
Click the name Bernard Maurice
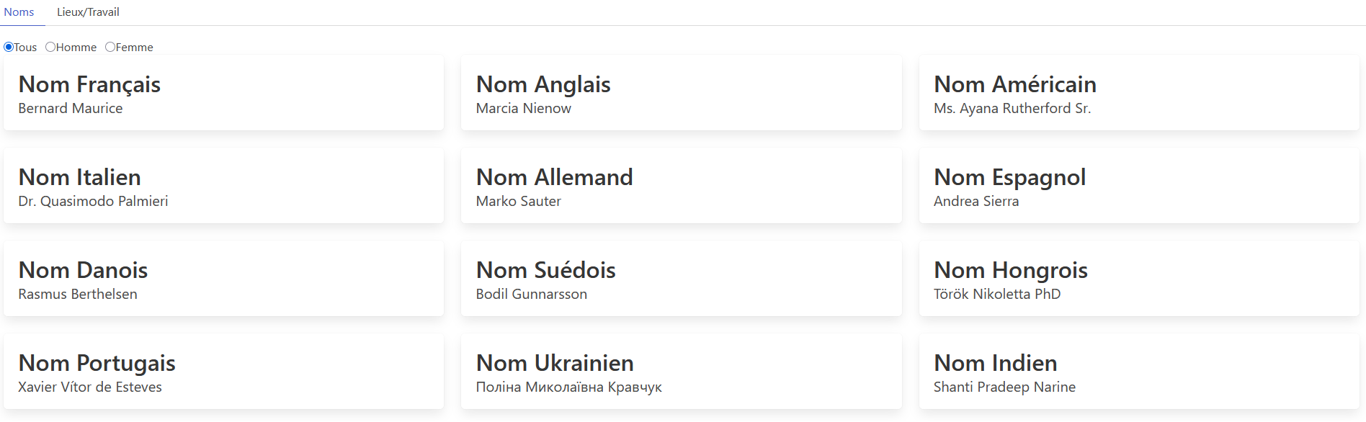[71, 108]
